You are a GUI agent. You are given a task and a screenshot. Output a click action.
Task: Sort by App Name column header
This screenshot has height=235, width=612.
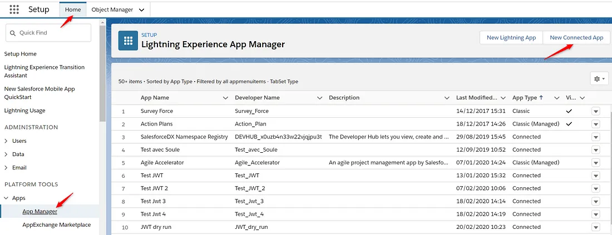pyautogui.click(x=155, y=98)
